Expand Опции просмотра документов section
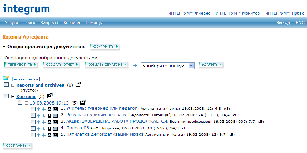 coord(4,46)
